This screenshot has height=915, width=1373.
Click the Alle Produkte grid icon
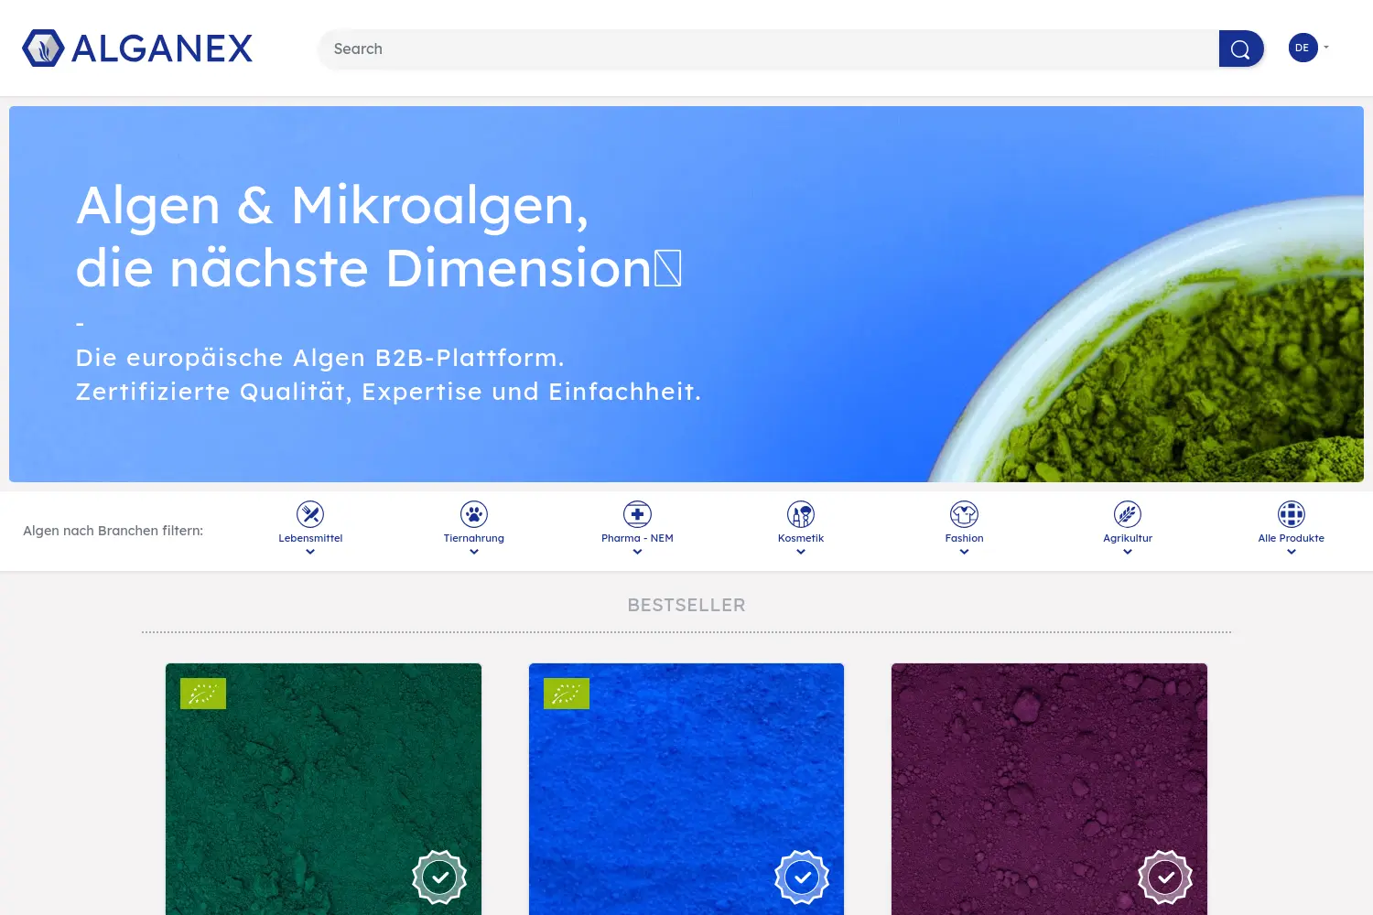[1292, 514]
